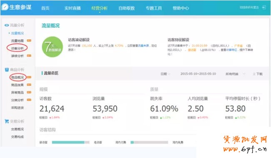Open 交易构成 in the sidebar
The image size is (271, 158).
(17, 137)
